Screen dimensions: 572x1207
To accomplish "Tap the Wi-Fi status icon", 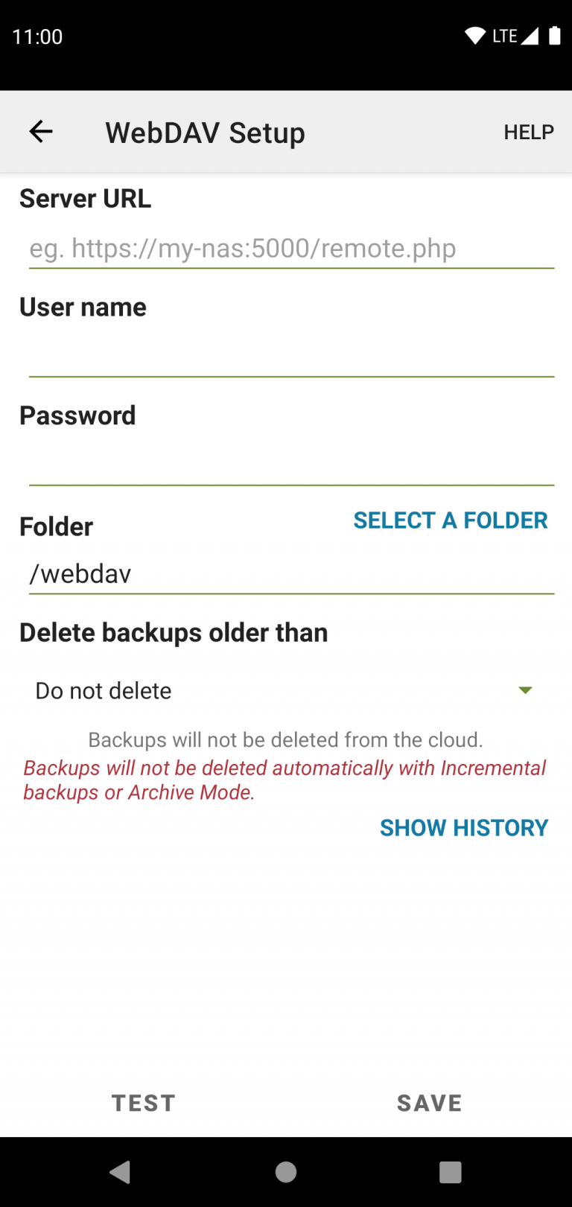I will click(474, 36).
